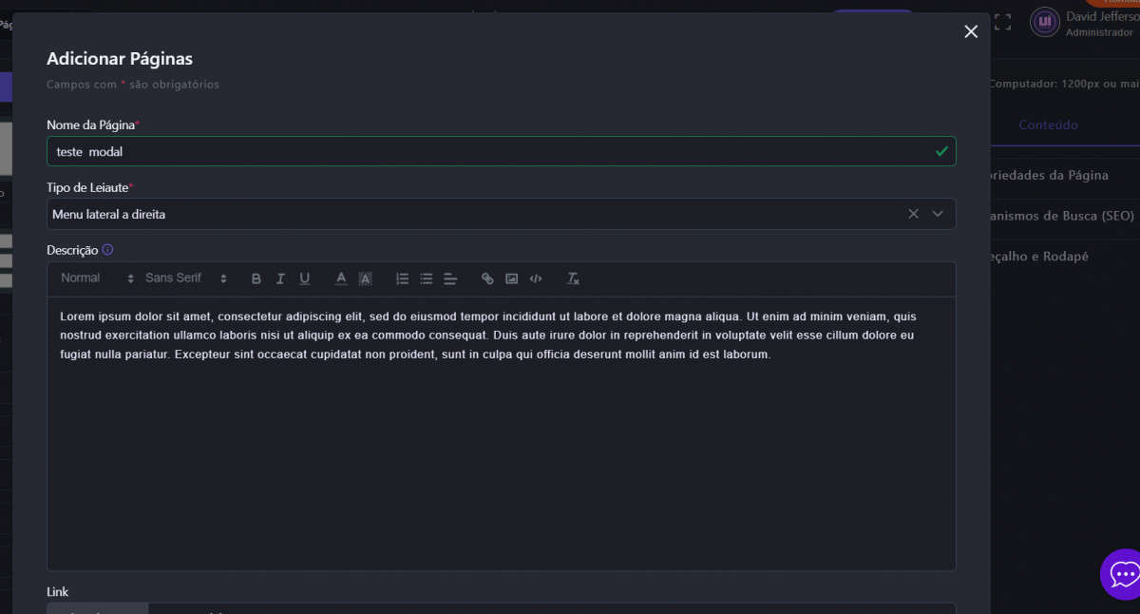Open the Sans Serif font dropdown
The image size is (1140, 614).
186,278
